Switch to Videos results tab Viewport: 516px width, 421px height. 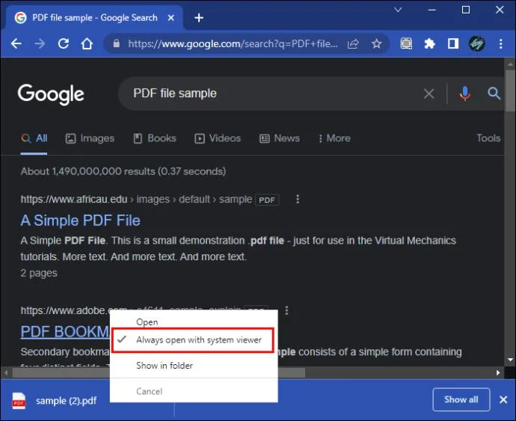[x=218, y=138]
